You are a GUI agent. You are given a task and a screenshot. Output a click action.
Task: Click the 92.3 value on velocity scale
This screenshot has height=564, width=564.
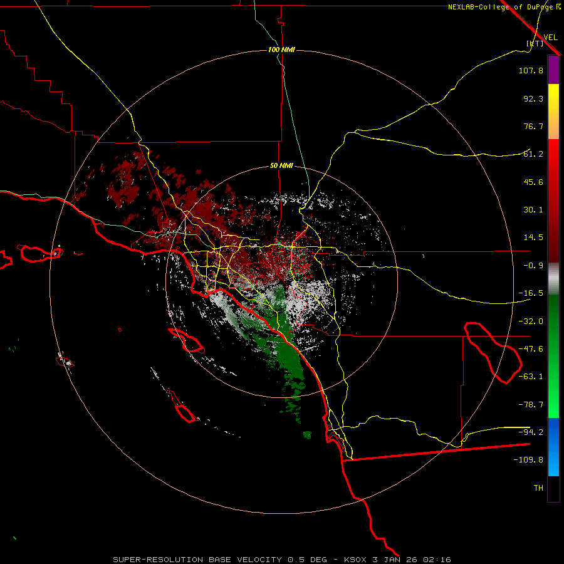coord(533,98)
